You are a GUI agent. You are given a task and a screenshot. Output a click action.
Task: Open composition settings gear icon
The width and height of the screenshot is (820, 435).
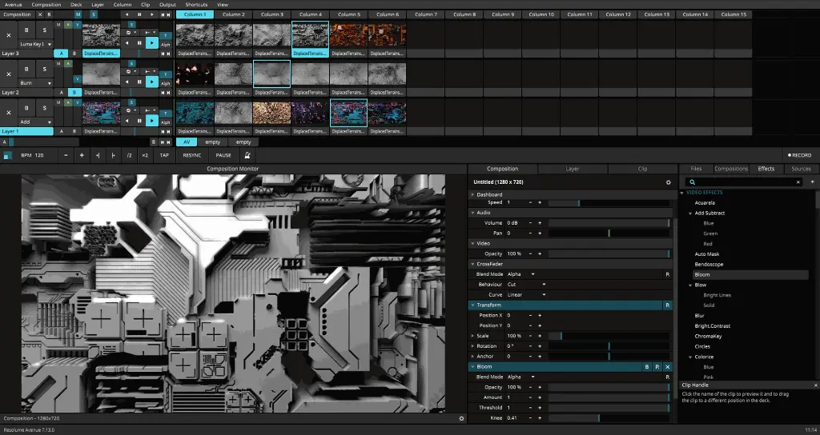click(x=669, y=182)
